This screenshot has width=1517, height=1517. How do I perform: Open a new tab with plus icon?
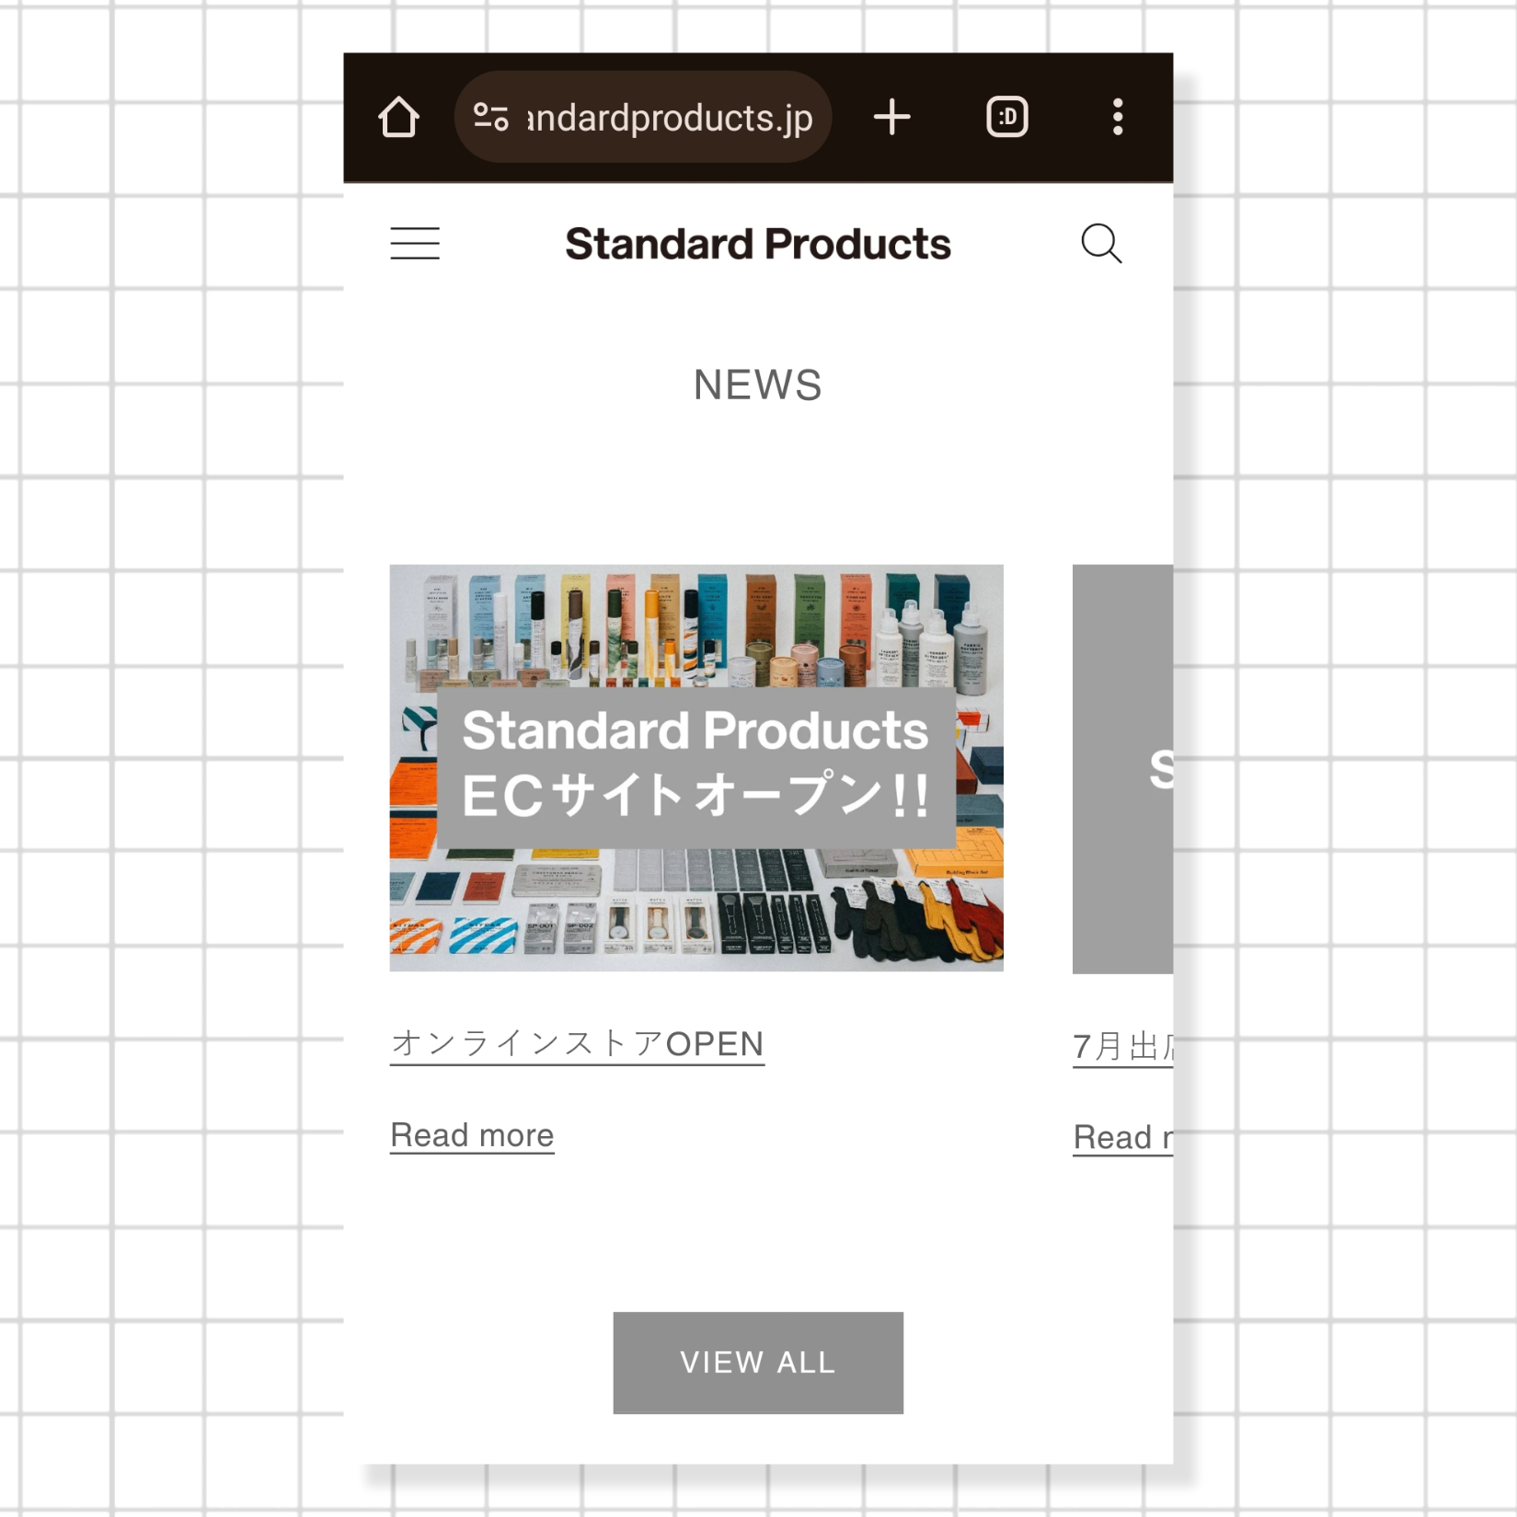click(x=891, y=118)
